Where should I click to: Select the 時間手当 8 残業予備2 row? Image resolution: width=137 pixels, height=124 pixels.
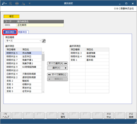(23, 64)
